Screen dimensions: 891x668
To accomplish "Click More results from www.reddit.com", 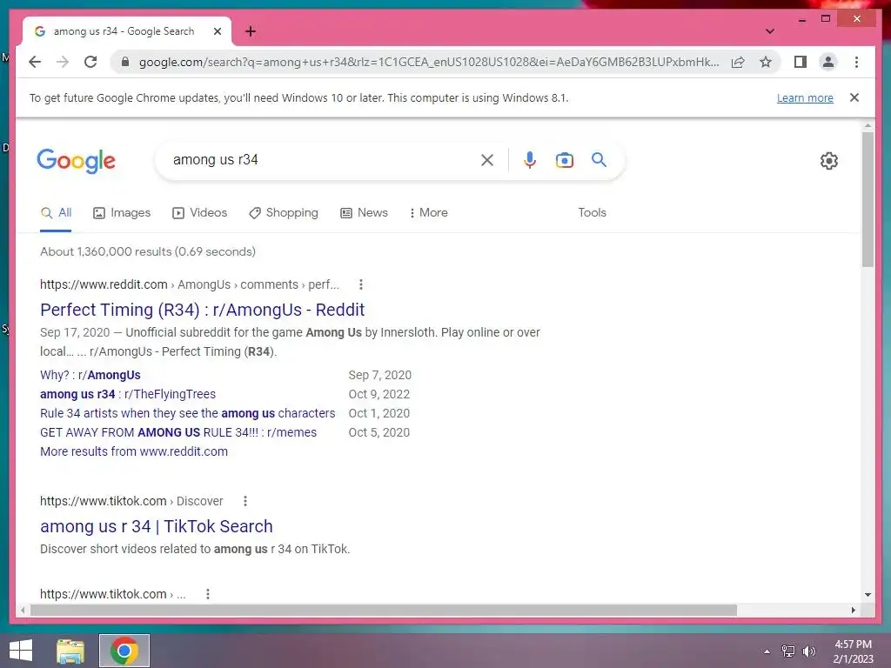I will click(133, 451).
